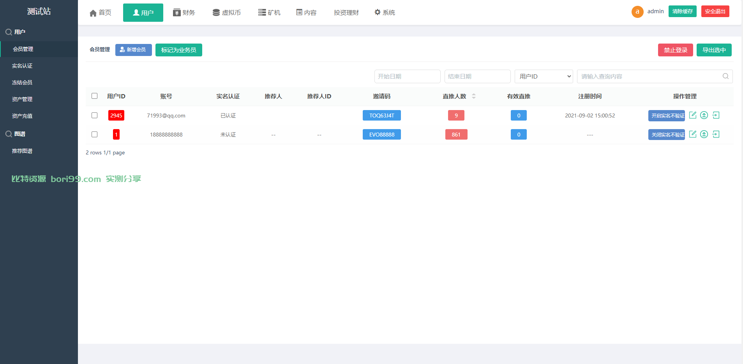Click account 18888888888
This screenshot has height=364, width=743.
point(166,135)
